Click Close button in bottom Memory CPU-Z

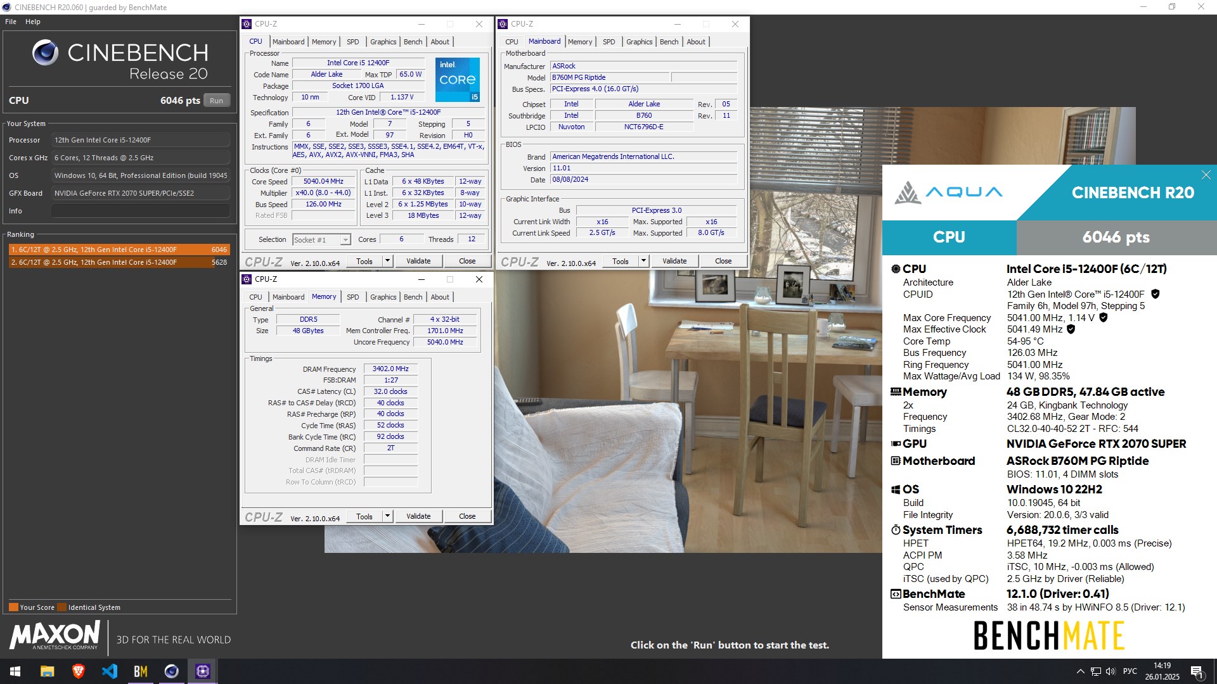tap(467, 516)
